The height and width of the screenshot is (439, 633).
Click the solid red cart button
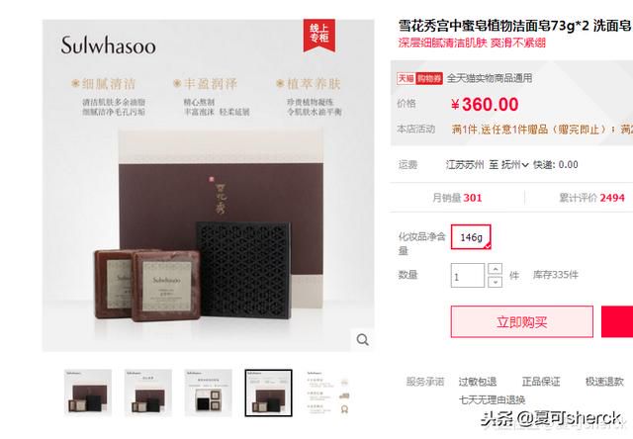click(x=617, y=321)
